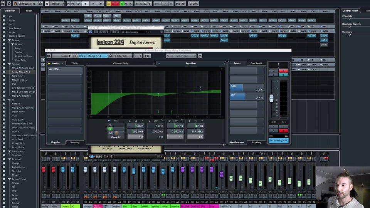Viewport: 370px width, 208px height.
Task: Click the window layout icon at top-left
Action: pos(3,3)
